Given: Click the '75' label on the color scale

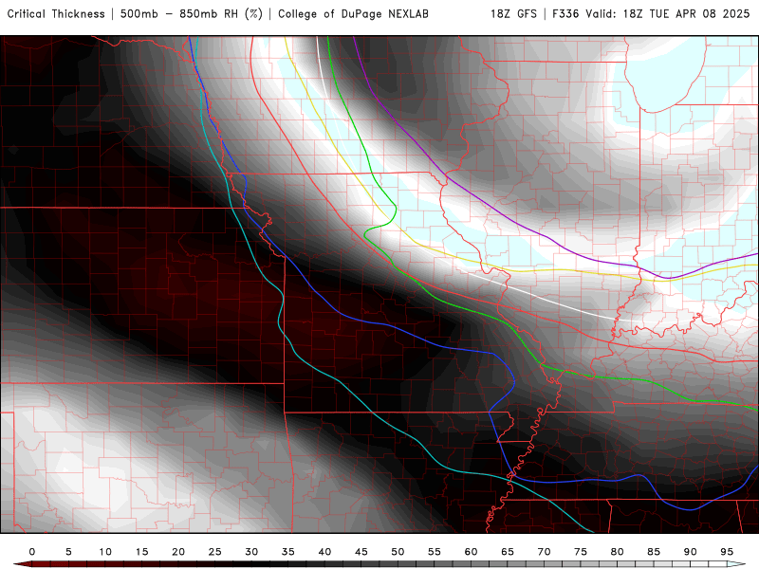Looking at the screenshot, I should (x=581, y=552).
